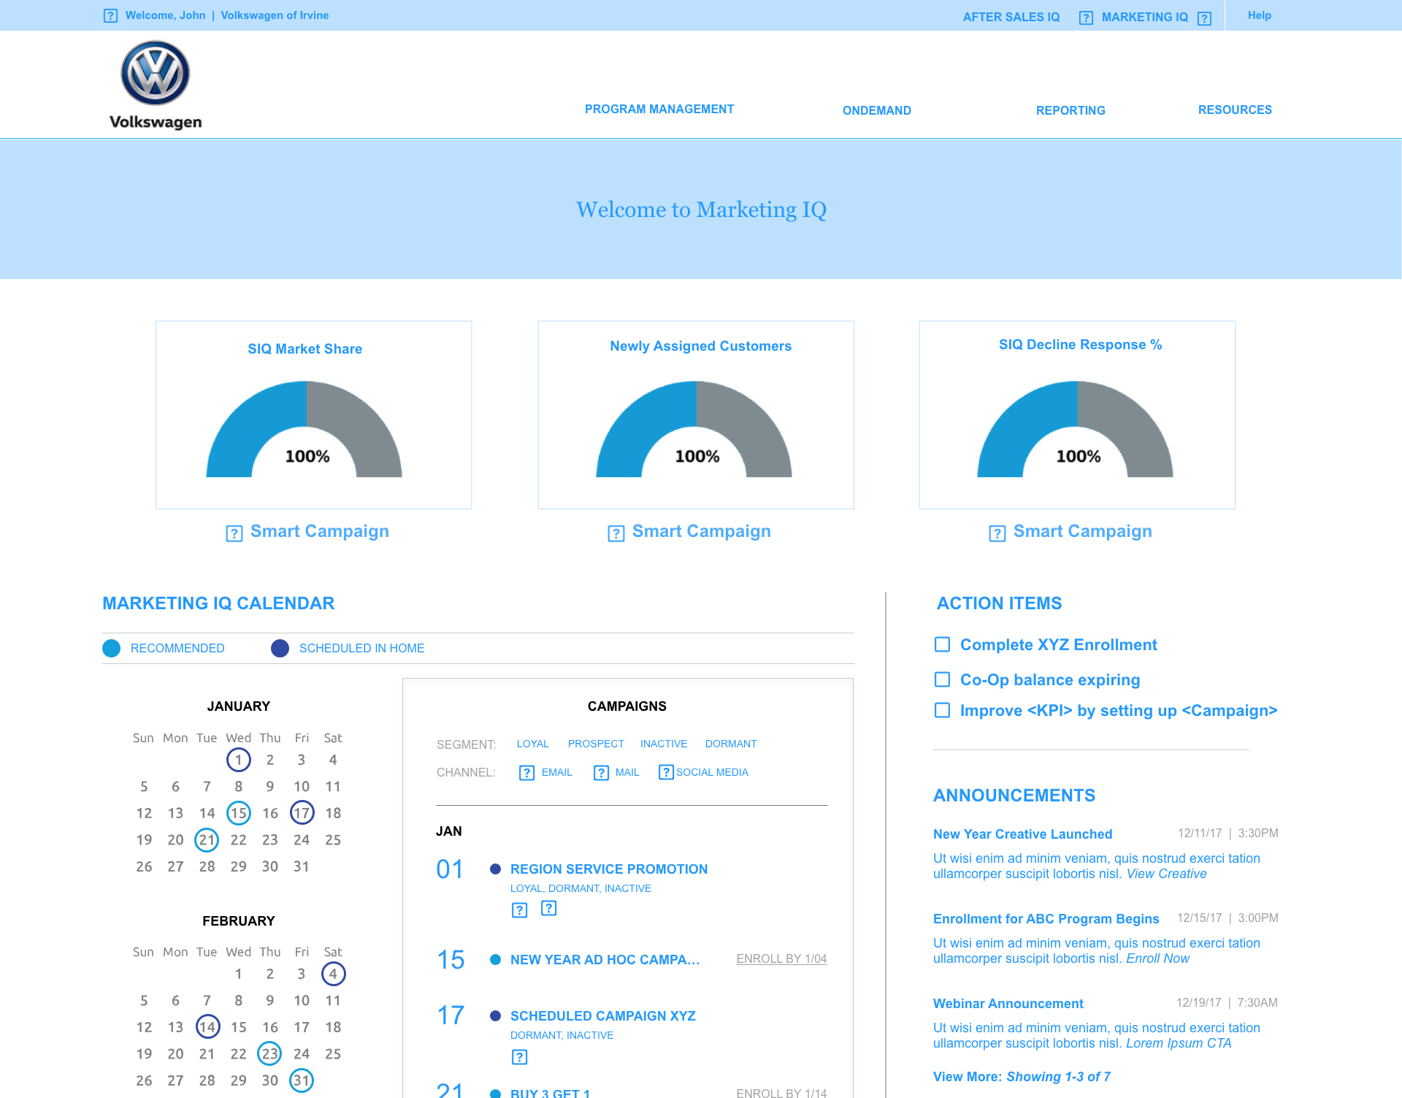
Task: Click the Newly Assigned Customers gauge
Action: point(694,430)
